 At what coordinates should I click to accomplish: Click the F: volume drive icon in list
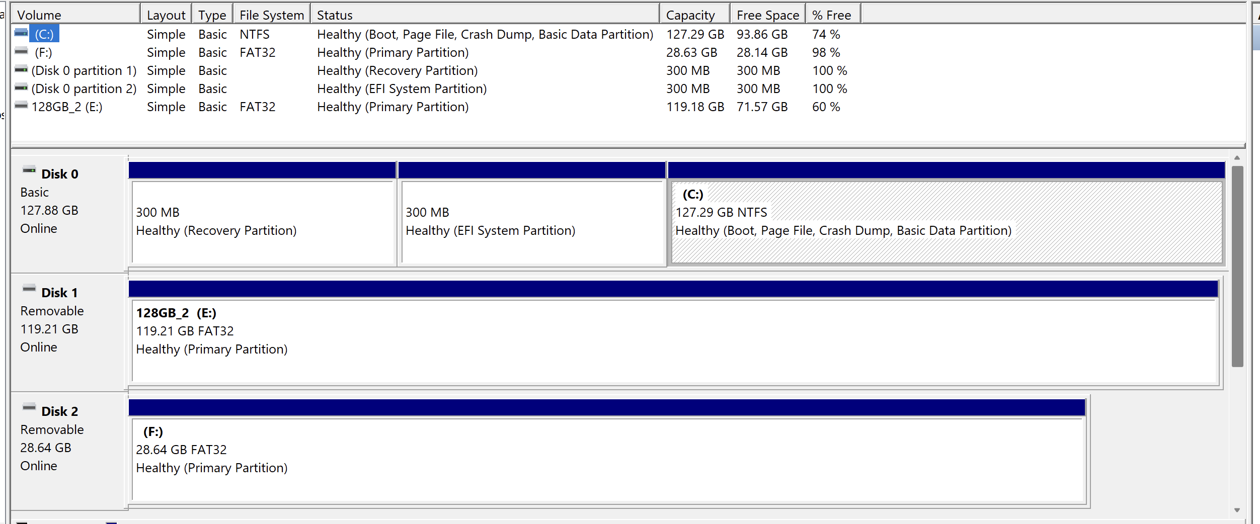[x=21, y=51]
